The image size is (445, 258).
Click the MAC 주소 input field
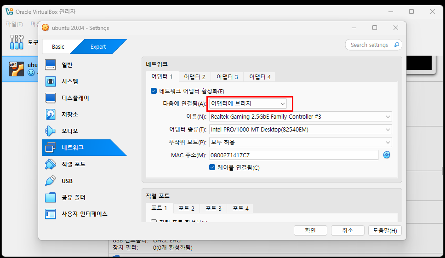pyautogui.click(x=294, y=155)
